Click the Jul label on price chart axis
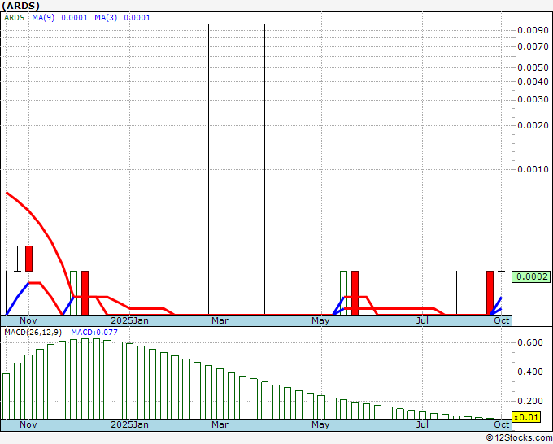Image resolution: width=553 pixels, height=444 pixels. point(422,320)
